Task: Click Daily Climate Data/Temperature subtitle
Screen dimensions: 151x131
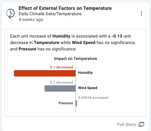Action: [x=50, y=14]
